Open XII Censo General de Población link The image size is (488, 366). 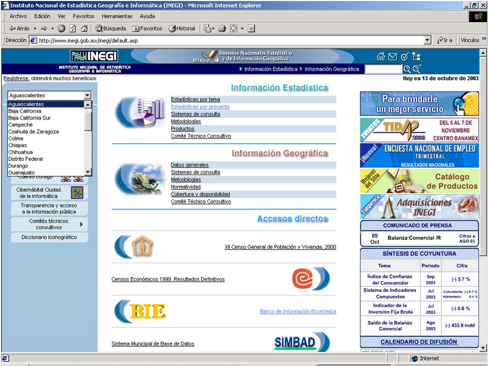tap(281, 247)
